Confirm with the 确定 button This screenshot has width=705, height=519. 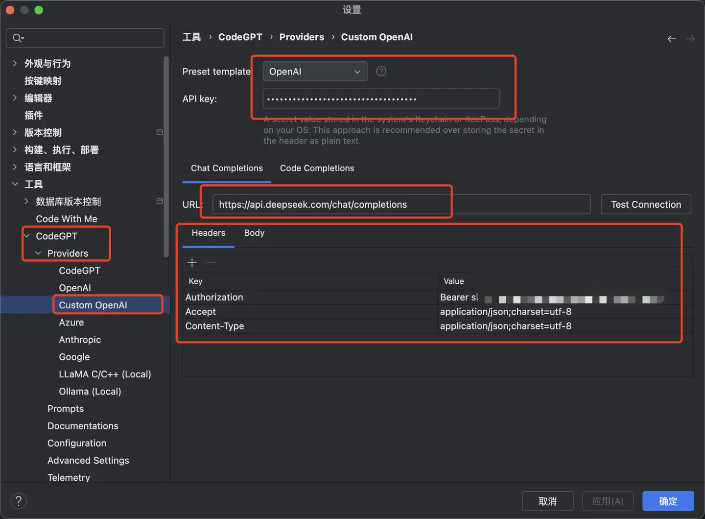coord(668,501)
